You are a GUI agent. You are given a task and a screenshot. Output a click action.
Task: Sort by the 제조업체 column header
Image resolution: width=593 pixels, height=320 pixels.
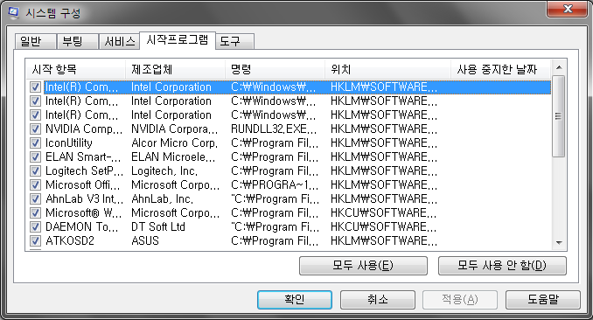point(175,69)
